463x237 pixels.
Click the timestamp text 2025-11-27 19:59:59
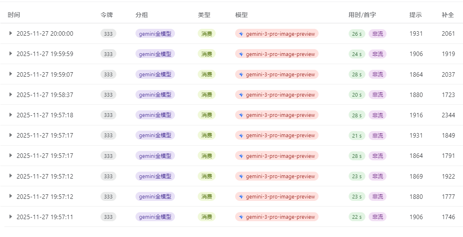[x=45, y=54]
